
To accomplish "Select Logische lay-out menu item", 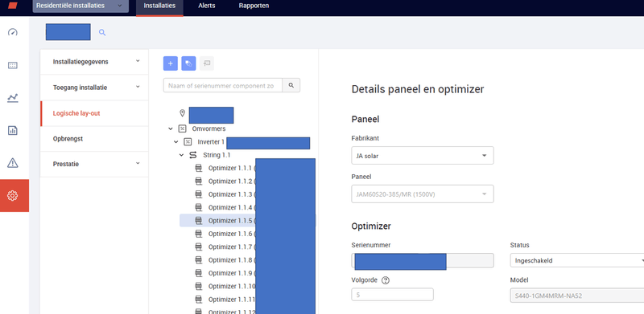I will coord(94,113).
